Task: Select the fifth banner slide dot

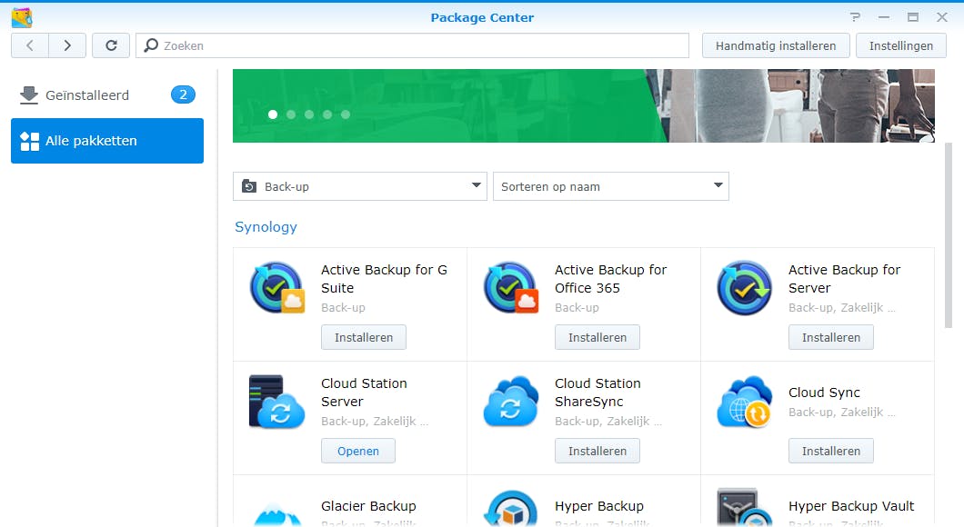Action: point(346,114)
